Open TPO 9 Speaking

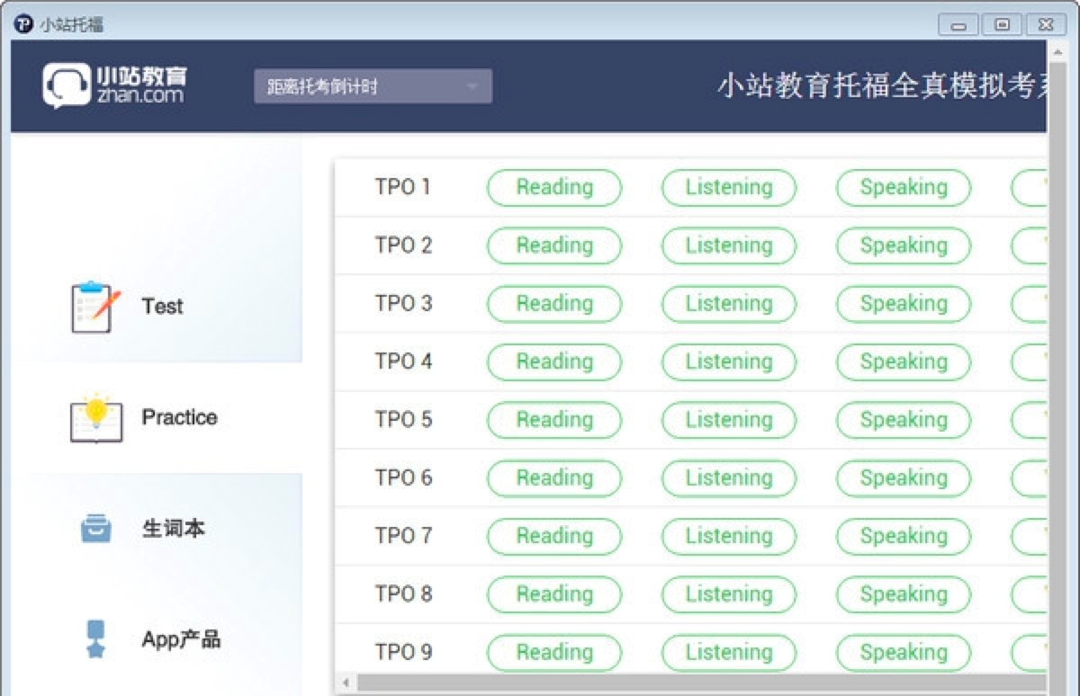pos(904,653)
